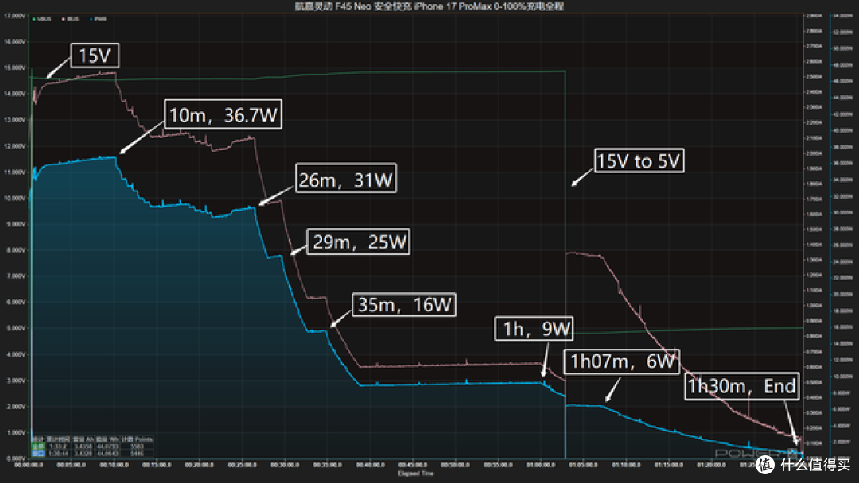Select the green row label in stats table

pos(38,446)
